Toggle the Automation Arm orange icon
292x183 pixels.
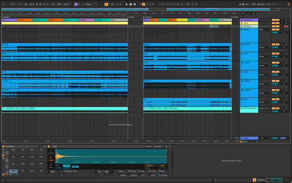pos(144,4)
